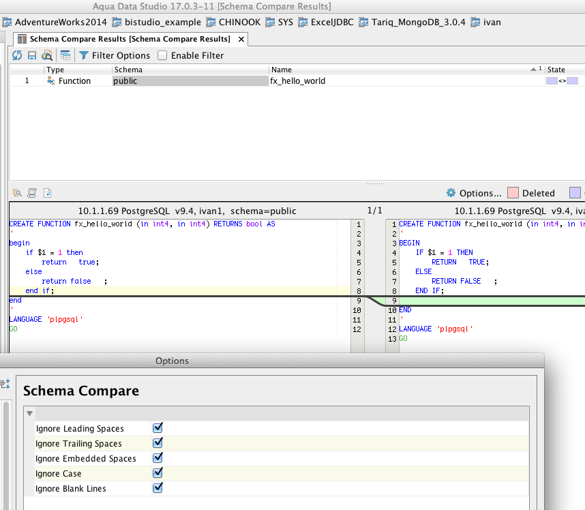Open the CHINOOK server tab
This screenshot has width=585, height=510.
pyautogui.click(x=233, y=22)
